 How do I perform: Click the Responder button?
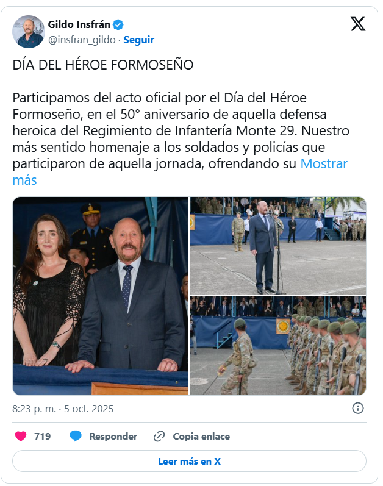point(113,437)
